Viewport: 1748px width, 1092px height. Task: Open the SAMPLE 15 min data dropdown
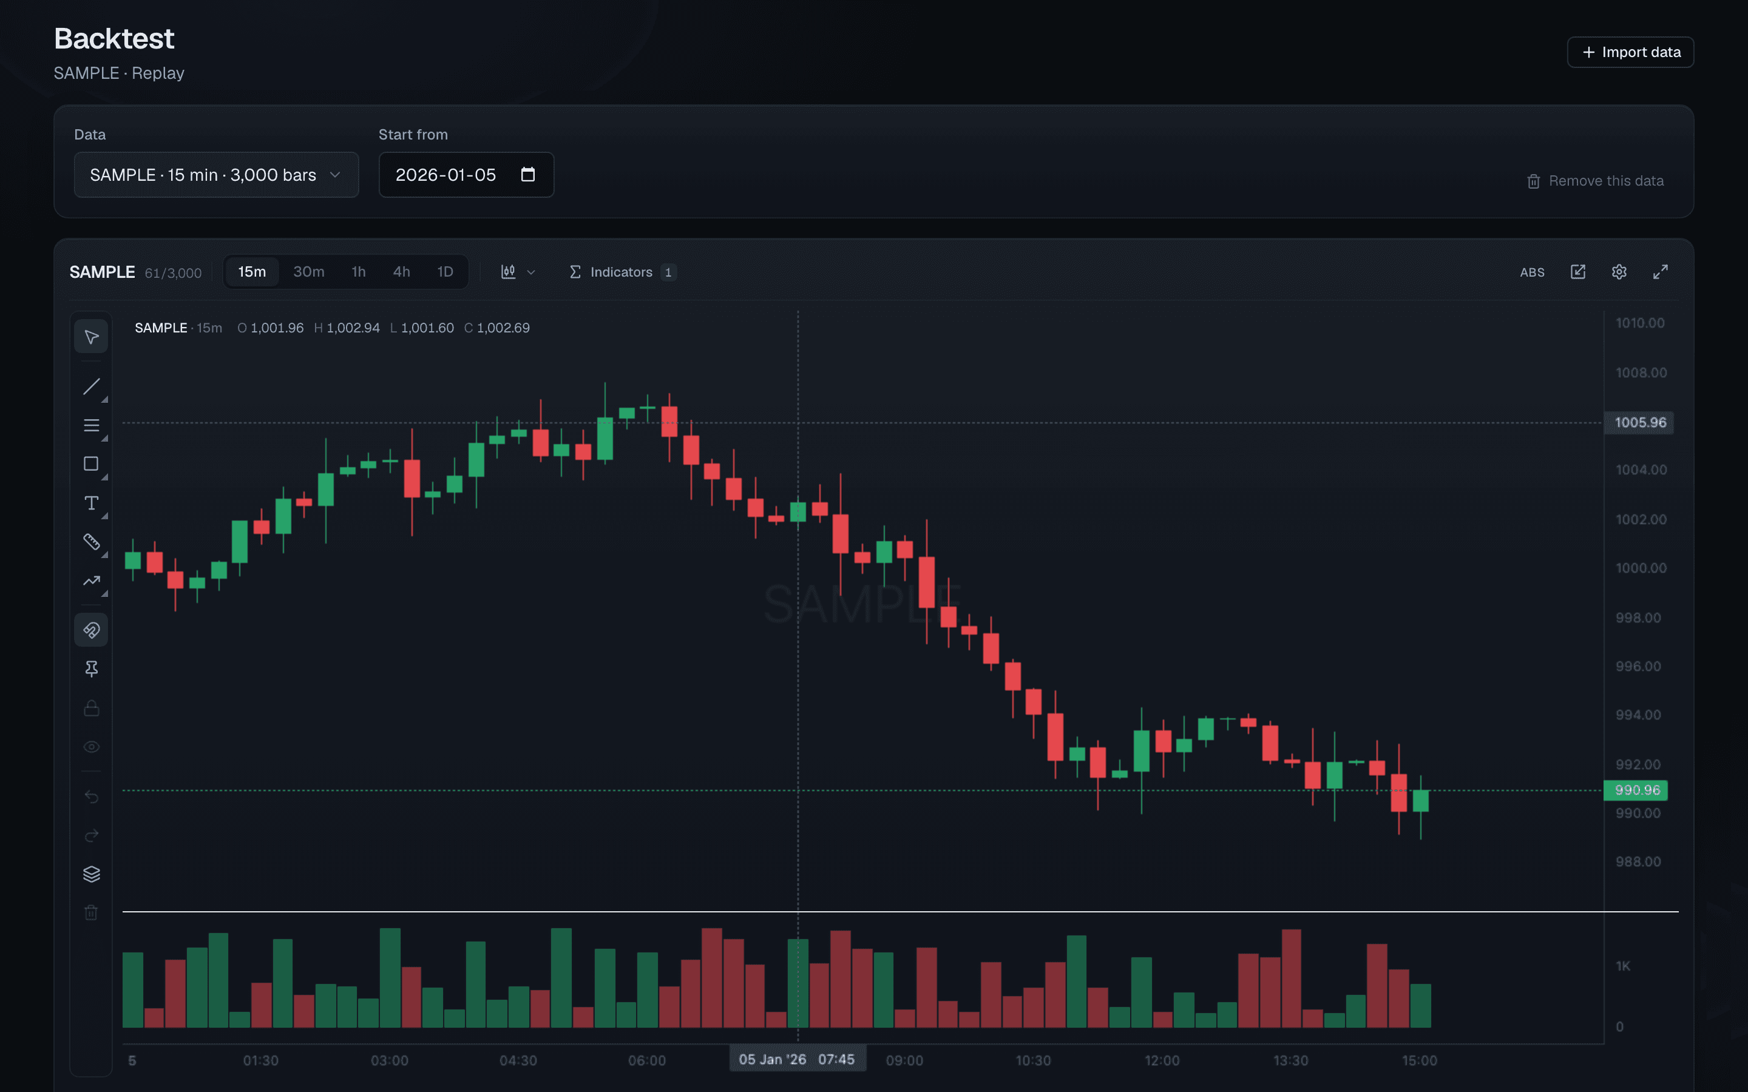click(x=216, y=175)
